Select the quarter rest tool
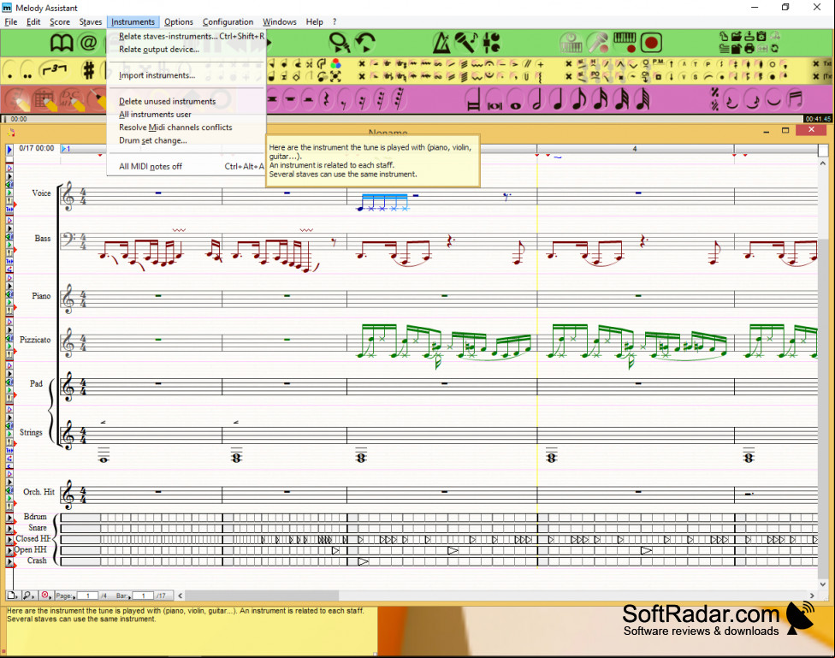The width and height of the screenshot is (835, 658). 326,99
